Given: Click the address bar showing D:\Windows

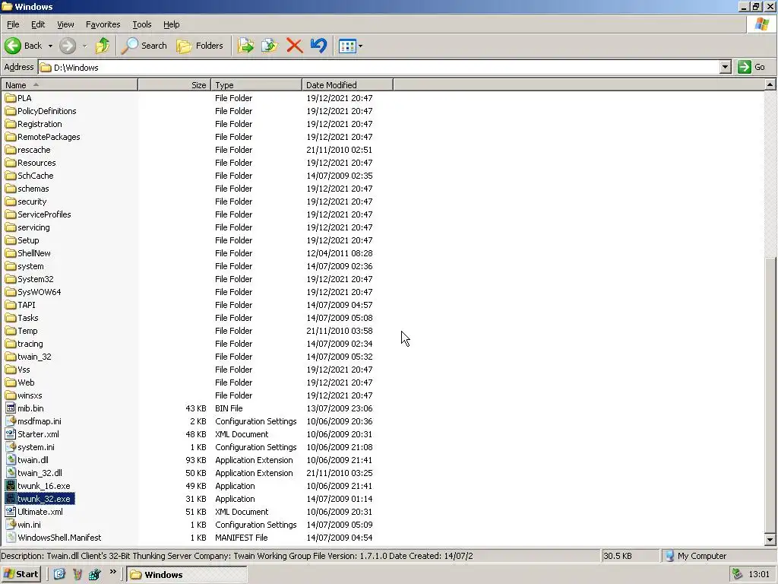Looking at the screenshot, I should tap(379, 67).
